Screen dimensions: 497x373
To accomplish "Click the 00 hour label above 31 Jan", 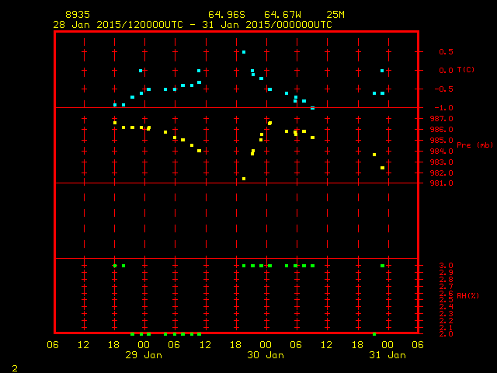I will click(388, 345).
